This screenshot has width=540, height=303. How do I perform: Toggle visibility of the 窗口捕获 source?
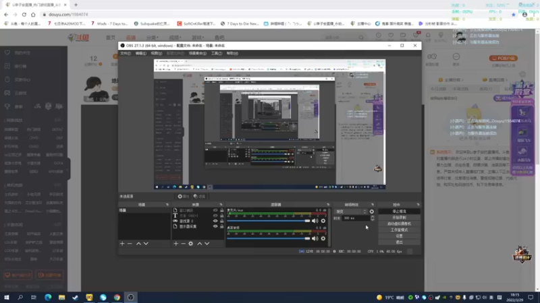(x=215, y=210)
